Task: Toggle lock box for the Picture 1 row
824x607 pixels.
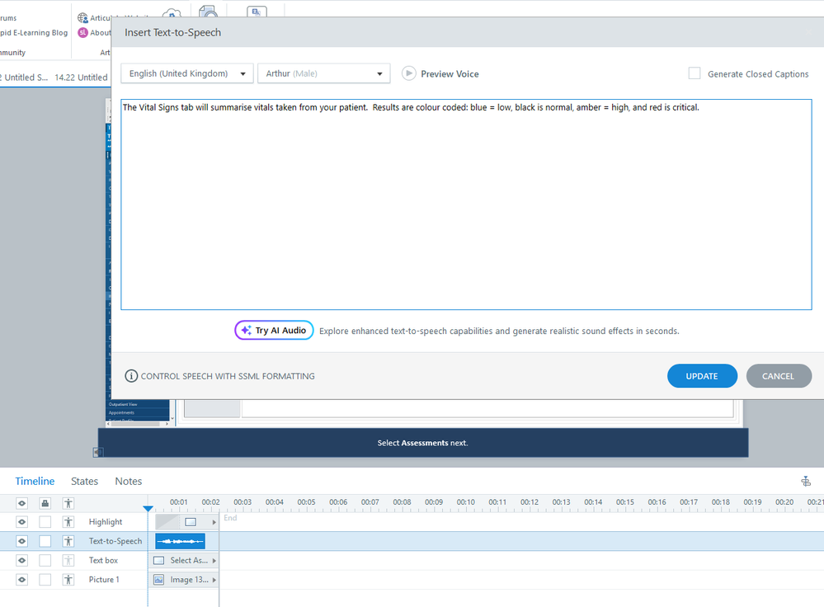Action: coord(45,580)
